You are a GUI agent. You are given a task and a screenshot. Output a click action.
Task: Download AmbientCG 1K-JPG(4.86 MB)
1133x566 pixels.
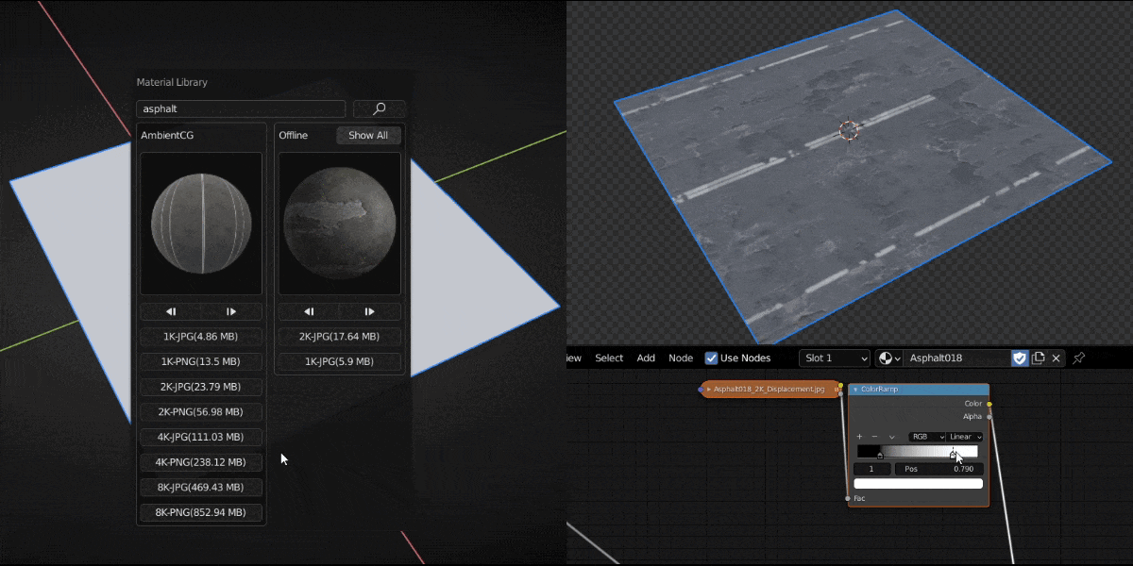[201, 337]
